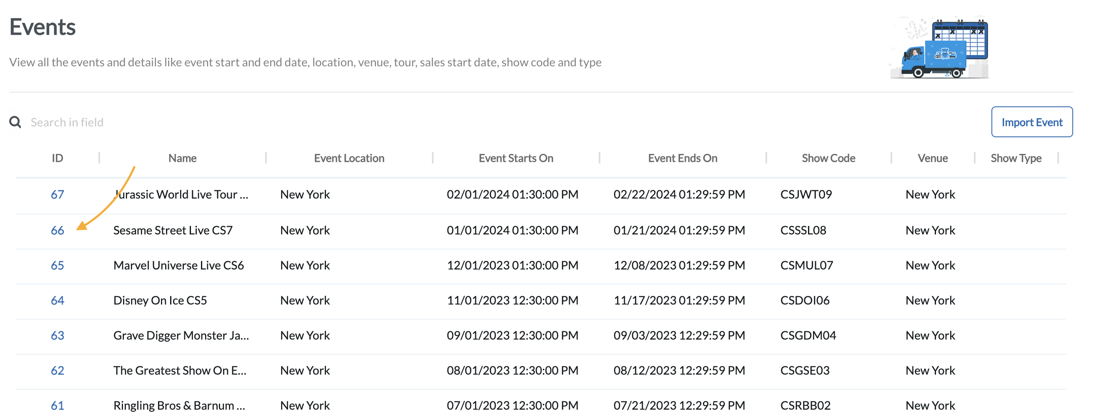Screen dimensions: 1094x418
Task: Sort by Event Location column header
Action: point(349,158)
